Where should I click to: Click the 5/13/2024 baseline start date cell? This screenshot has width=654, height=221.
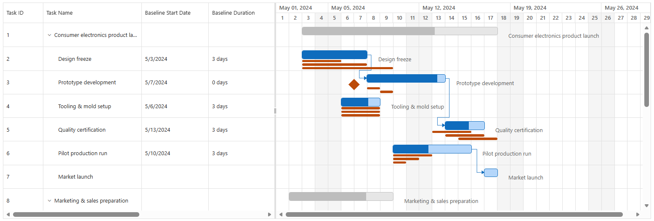(x=175, y=130)
